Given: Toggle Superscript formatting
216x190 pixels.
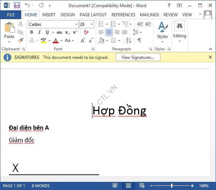Looking at the screenshot, I should pyautogui.click(x=75, y=32).
